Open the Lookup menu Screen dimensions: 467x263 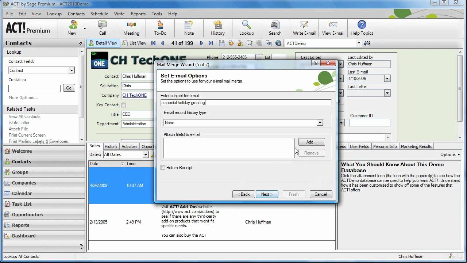point(54,14)
